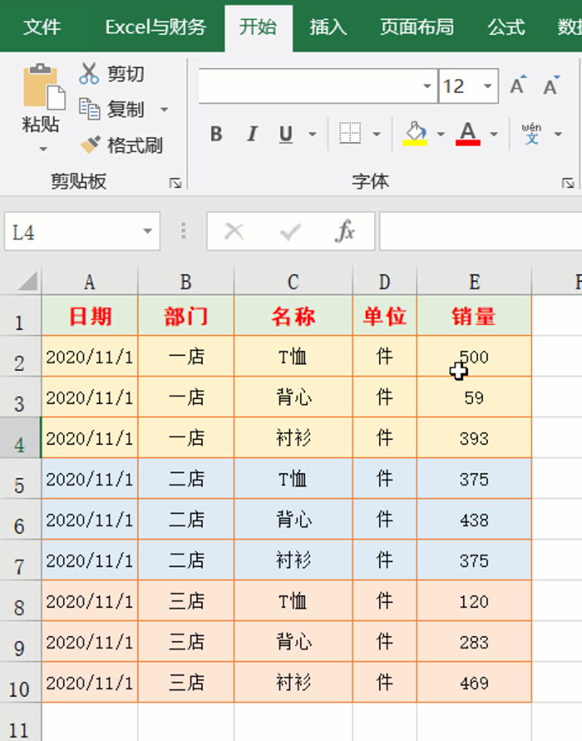This screenshot has height=741, width=582.
Task: Select row 4 header
Action: click(20, 437)
